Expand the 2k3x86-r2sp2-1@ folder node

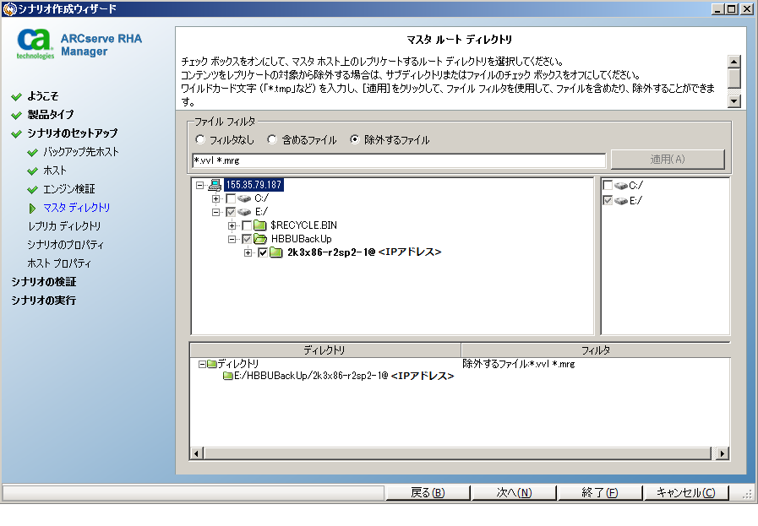tap(248, 252)
